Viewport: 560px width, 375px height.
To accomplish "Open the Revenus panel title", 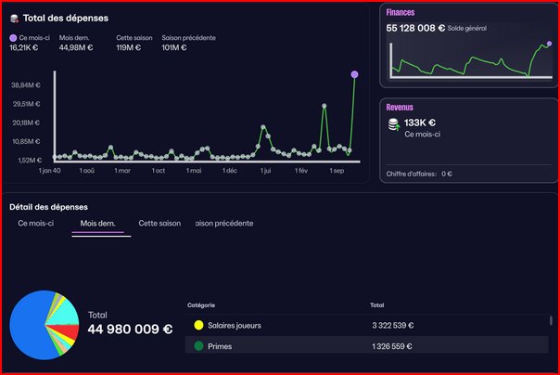I will (x=400, y=108).
